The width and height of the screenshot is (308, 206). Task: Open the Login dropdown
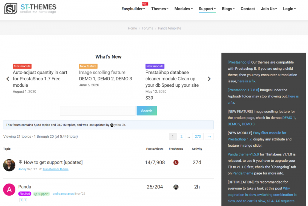(289, 9)
